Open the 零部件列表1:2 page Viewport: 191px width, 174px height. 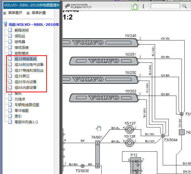click(26, 122)
